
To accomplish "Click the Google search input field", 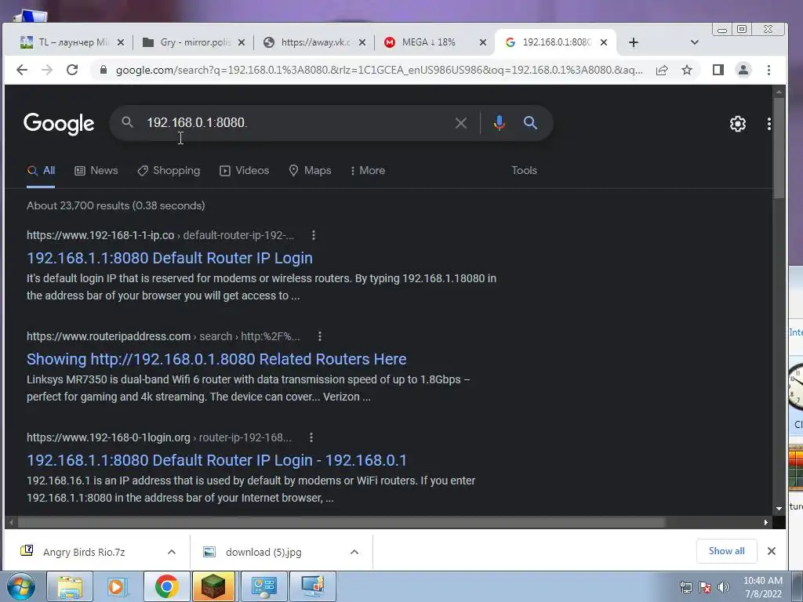I will [297, 123].
